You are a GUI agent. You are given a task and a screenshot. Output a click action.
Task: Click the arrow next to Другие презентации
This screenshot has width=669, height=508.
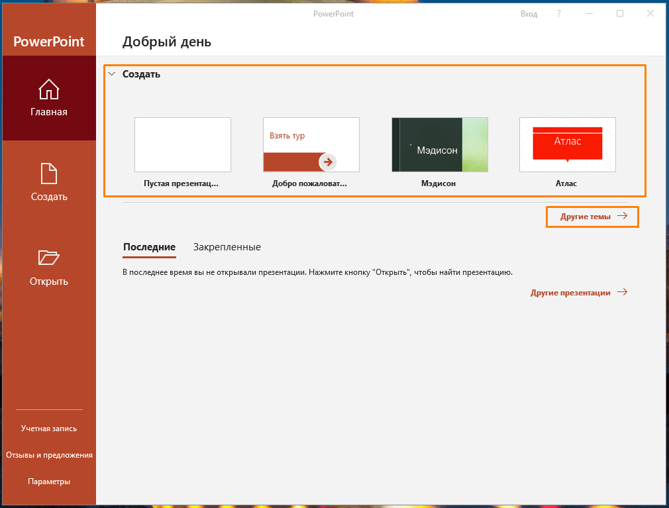coord(623,292)
